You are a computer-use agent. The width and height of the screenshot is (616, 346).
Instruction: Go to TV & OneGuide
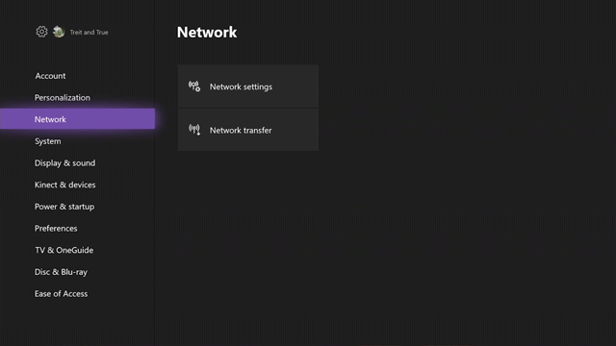[x=64, y=250]
